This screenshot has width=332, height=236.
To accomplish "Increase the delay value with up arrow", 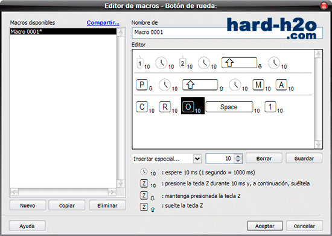I will [238, 156].
